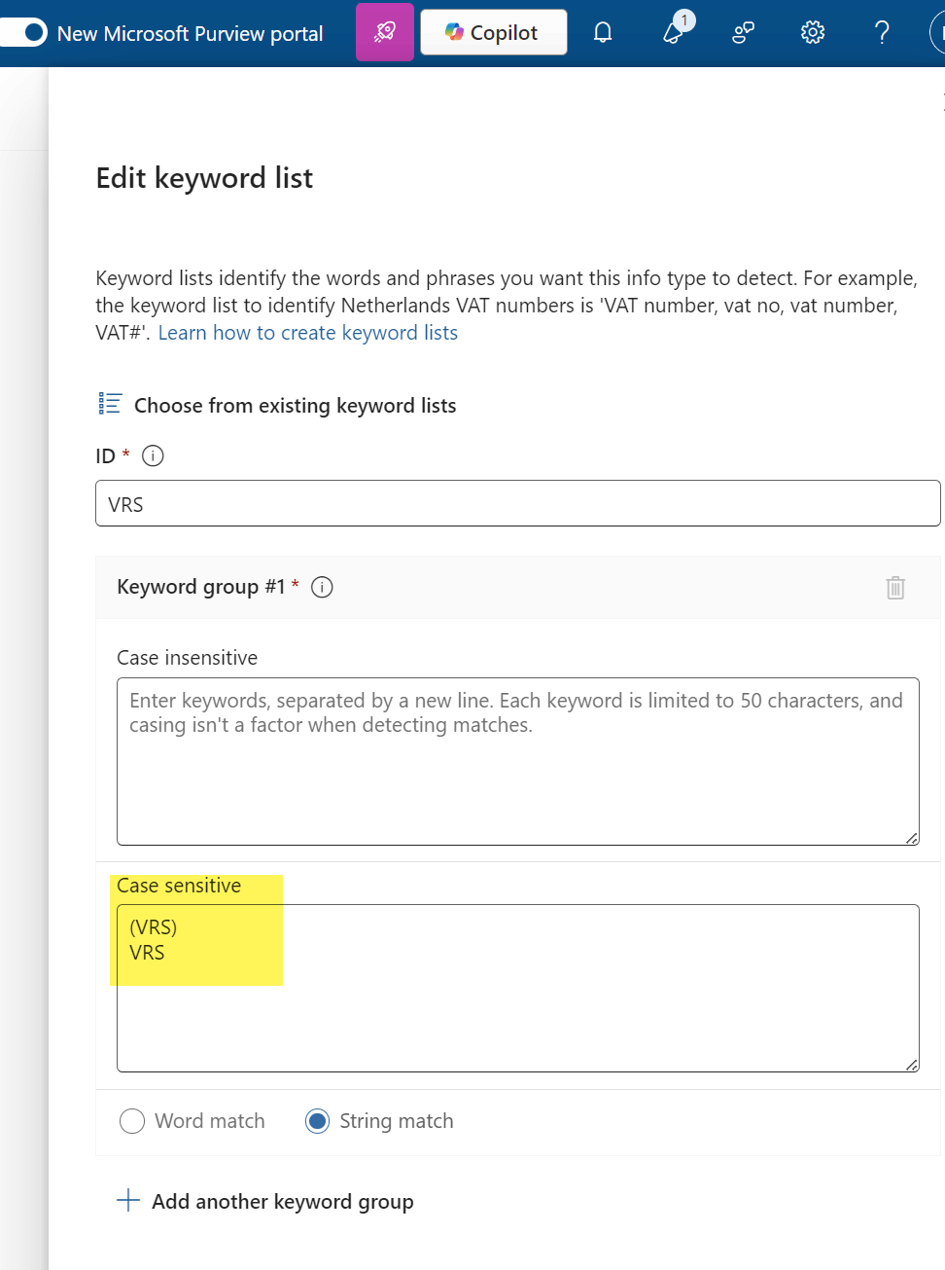Click into the ID field containing VRS
This screenshot has width=945, height=1270.
tap(517, 504)
